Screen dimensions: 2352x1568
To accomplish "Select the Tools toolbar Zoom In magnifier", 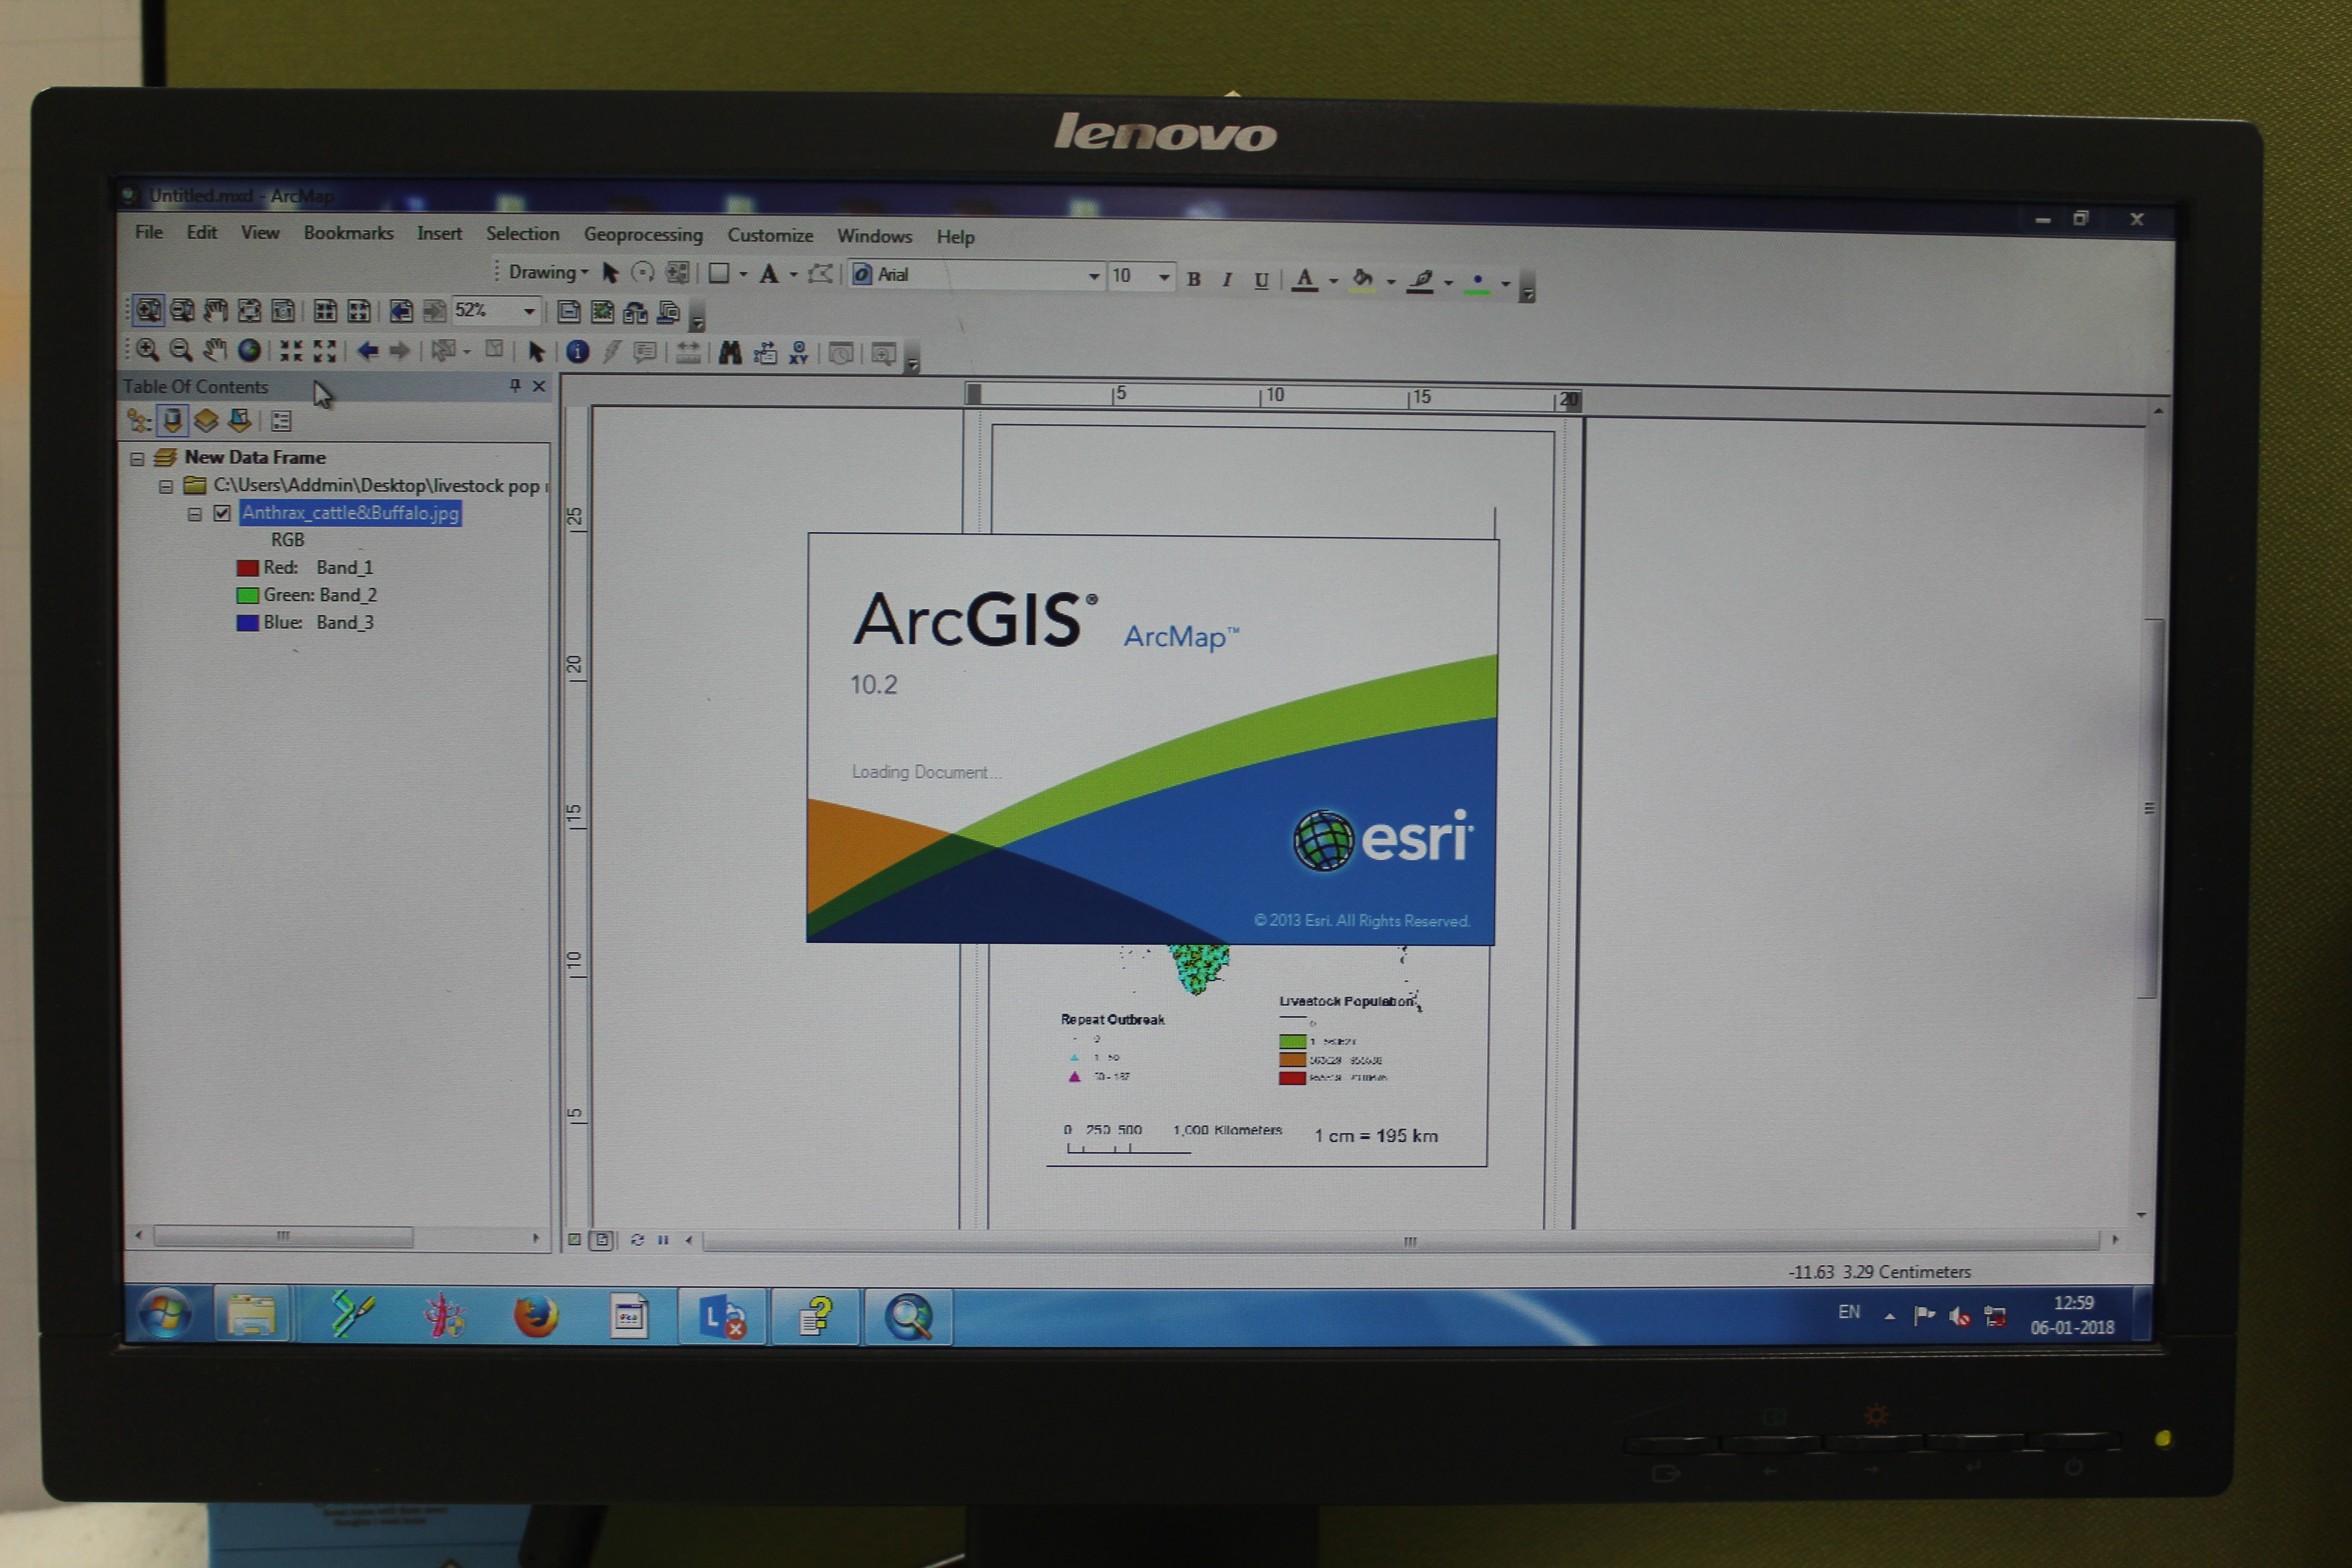I will [147, 349].
